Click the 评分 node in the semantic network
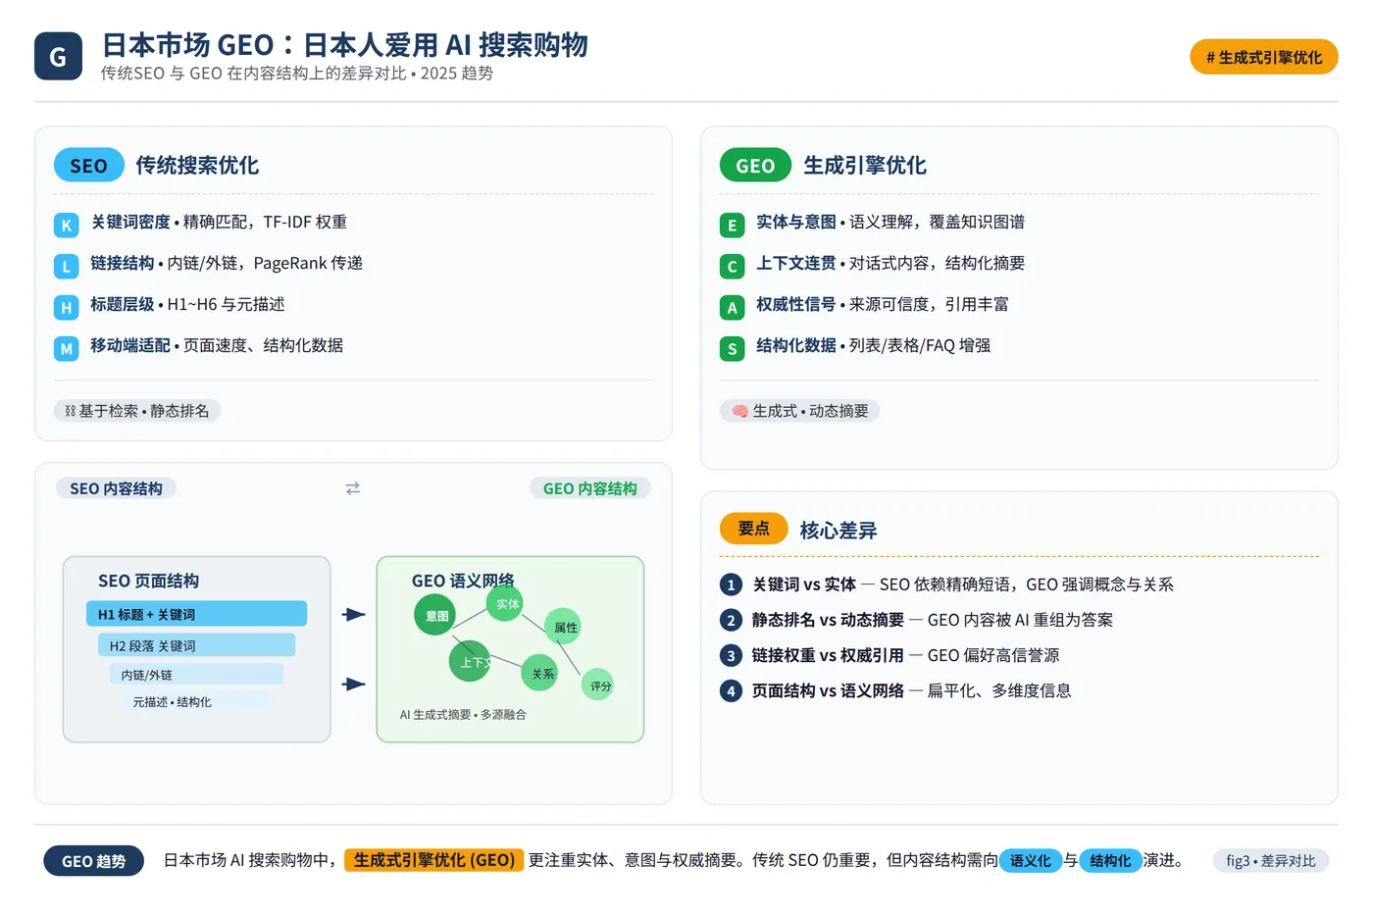This screenshot has height=915, width=1373. click(598, 685)
